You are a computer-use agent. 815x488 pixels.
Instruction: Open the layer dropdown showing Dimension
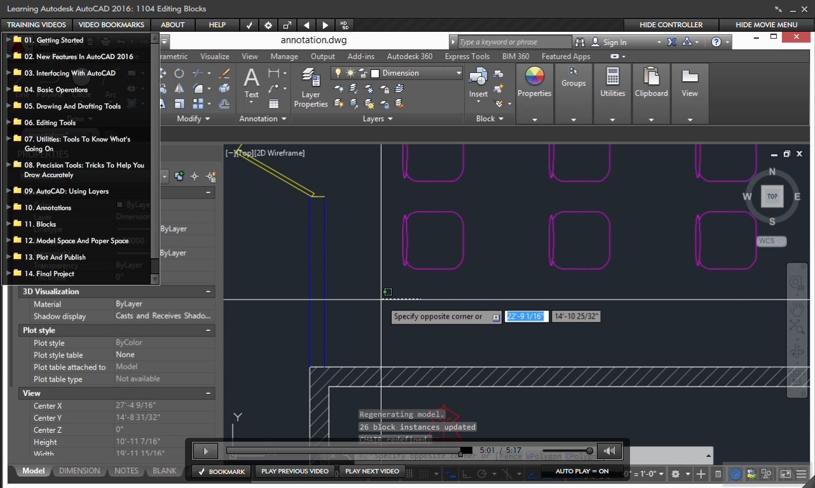pos(459,73)
